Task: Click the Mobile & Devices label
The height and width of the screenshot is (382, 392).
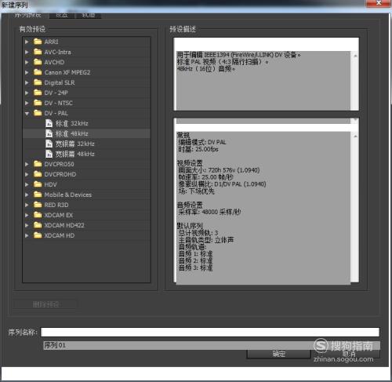Action: tap(68, 195)
